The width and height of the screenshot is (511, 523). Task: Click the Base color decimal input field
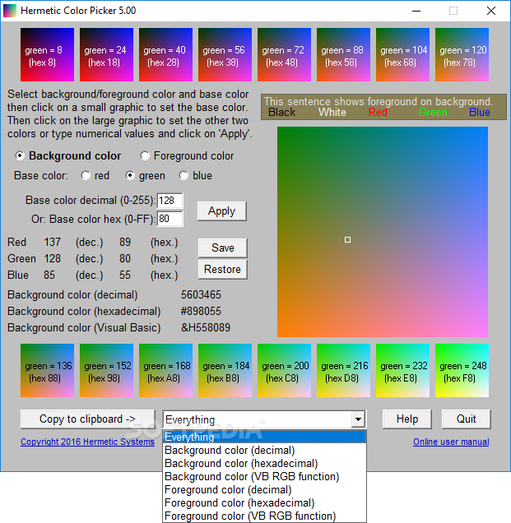(170, 201)
